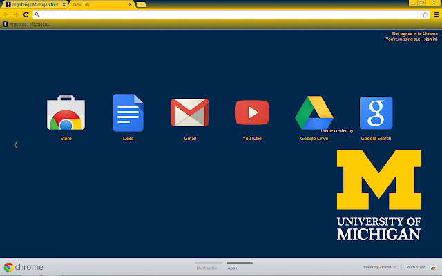442x276 pixels.
Task: Expand the Recently closed dropdown
Action: click(379, 267)
